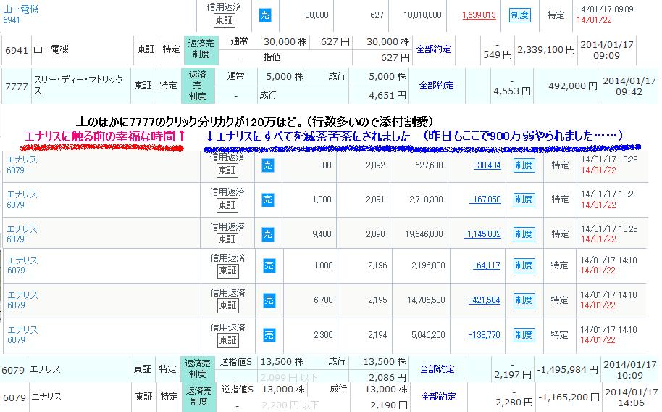Click the -421,584 loss link
The height and width of the screenshot is (412, 662).
click(485, 300)
